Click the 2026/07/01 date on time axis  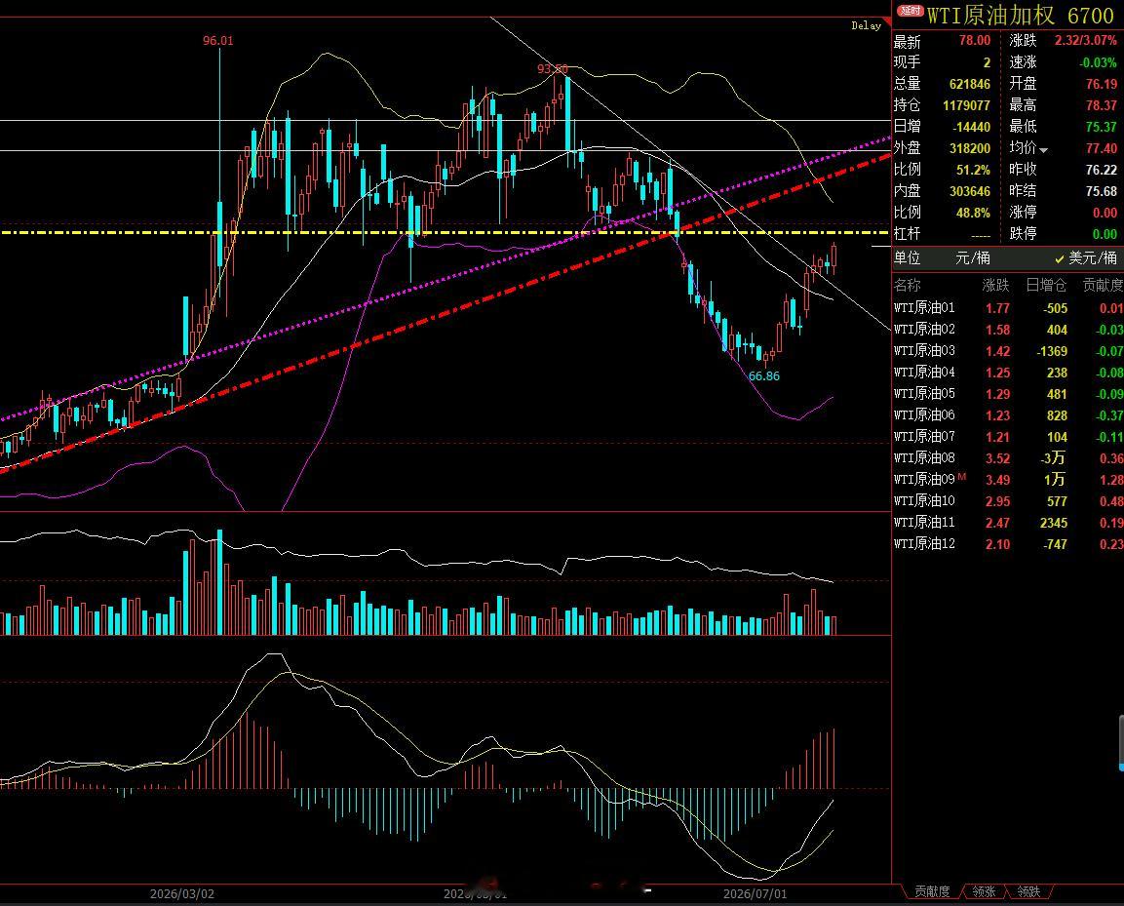[x=755, y=893]
